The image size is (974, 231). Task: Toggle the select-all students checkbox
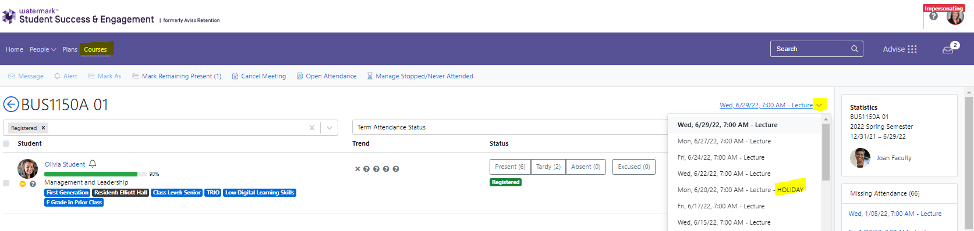6,143
